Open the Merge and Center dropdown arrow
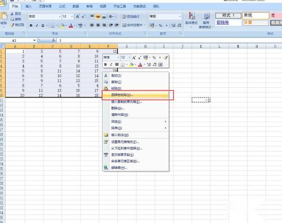Screen dimensions: 282x223 [144, 25]
